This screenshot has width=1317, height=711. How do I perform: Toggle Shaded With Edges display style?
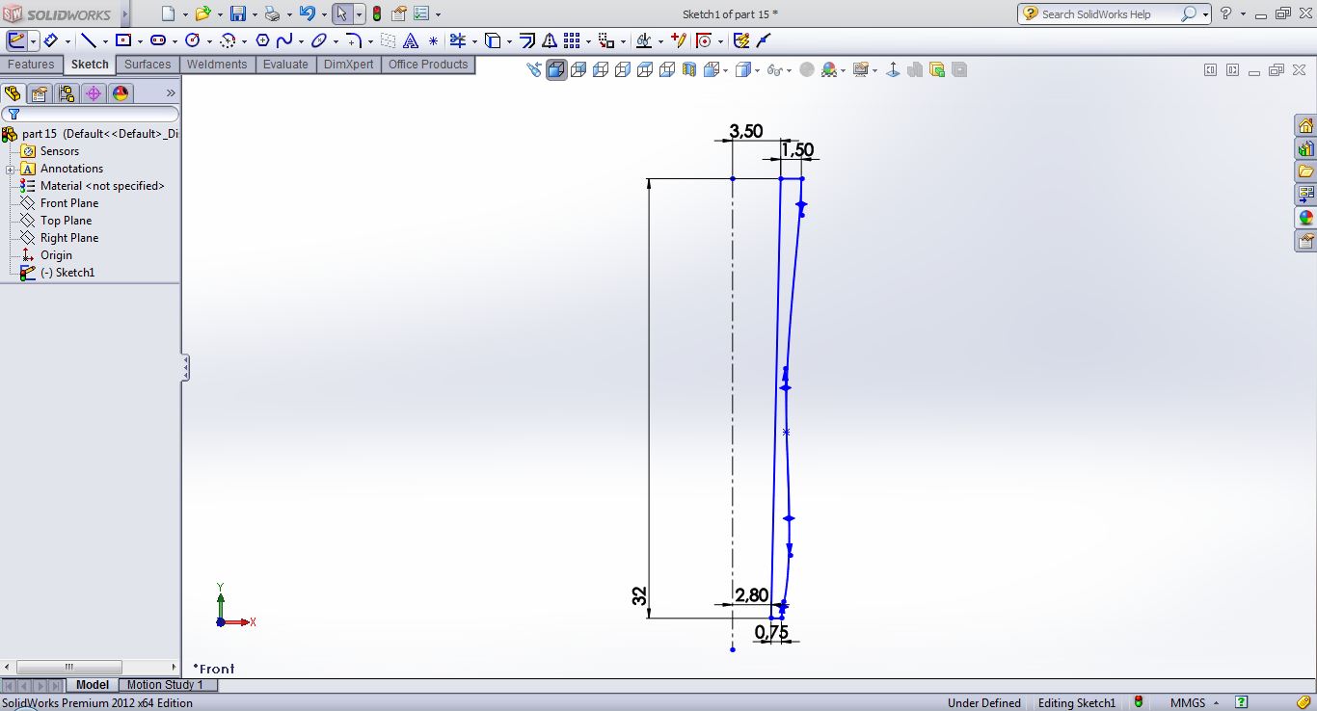tap(556, 70)
